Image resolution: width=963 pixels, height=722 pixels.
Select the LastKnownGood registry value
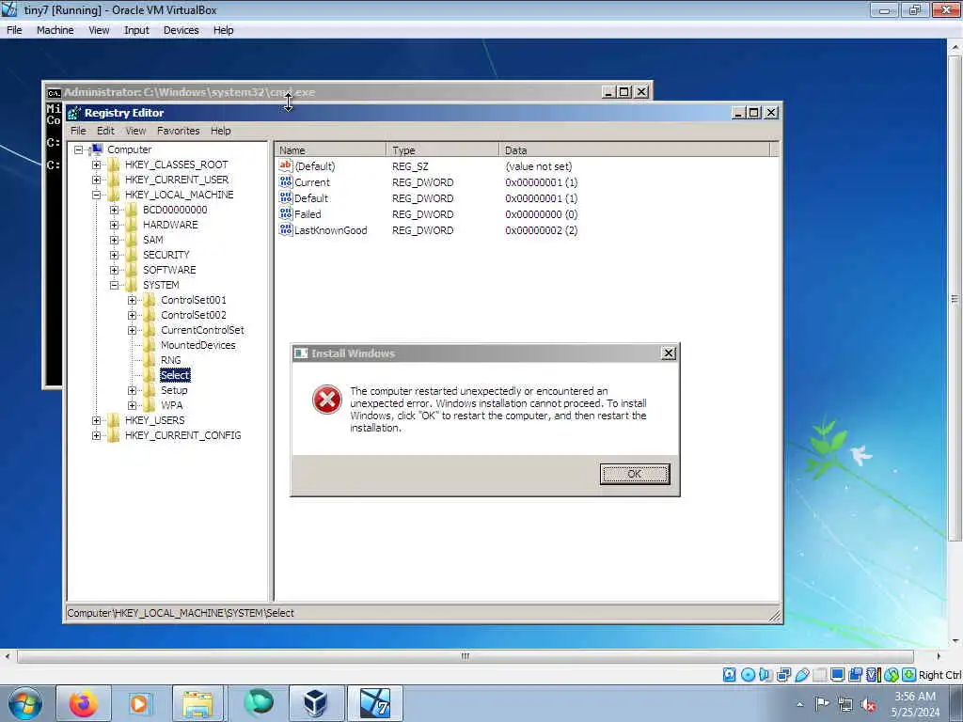tap(330, 230)
